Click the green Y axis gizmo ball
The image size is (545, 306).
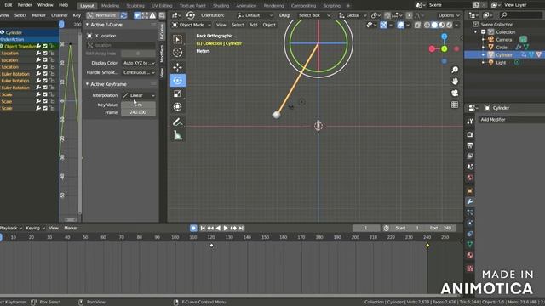[x=445, y=49]
